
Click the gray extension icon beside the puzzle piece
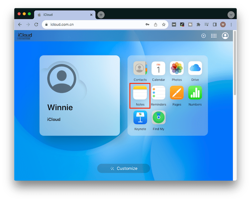click(190, 24)
